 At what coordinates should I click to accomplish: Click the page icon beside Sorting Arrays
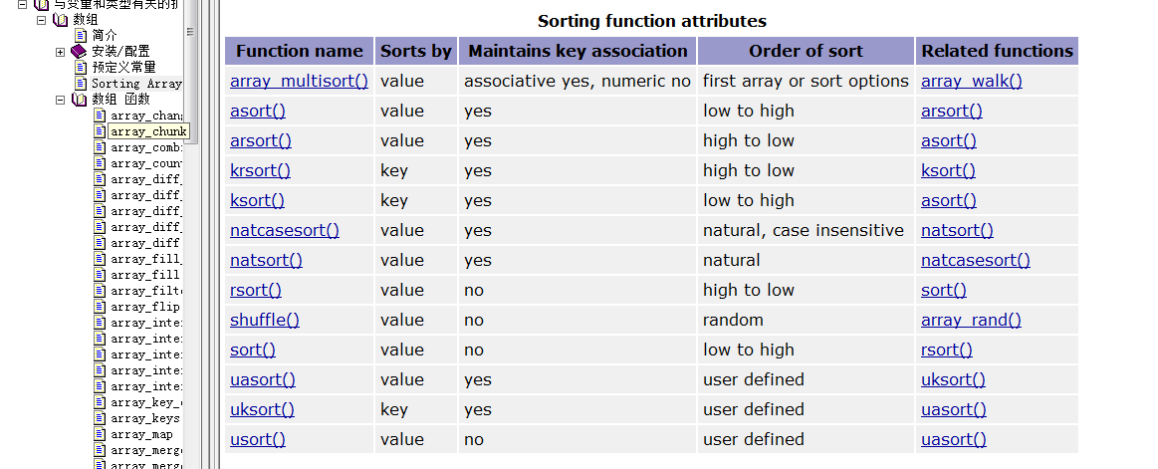[x=81, y=84]
